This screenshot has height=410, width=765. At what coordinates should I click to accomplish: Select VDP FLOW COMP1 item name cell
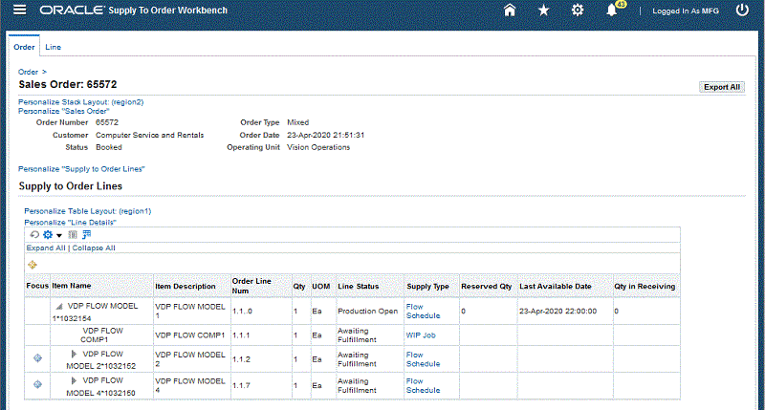click(102, 334)
